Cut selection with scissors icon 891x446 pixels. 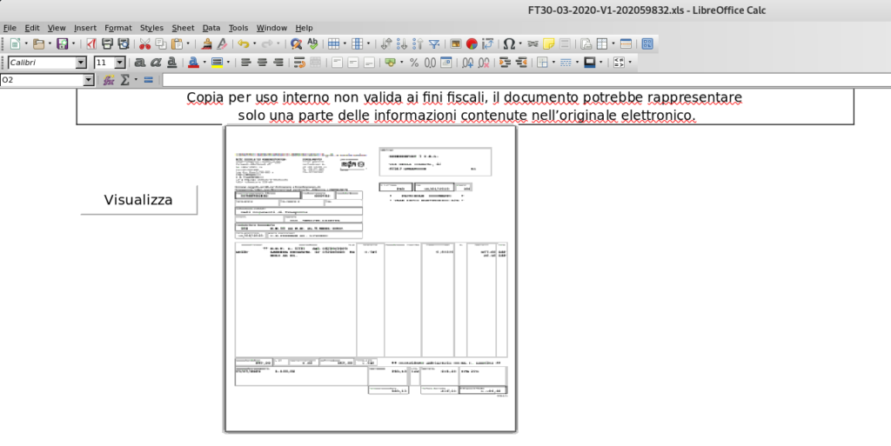point(145,43)
